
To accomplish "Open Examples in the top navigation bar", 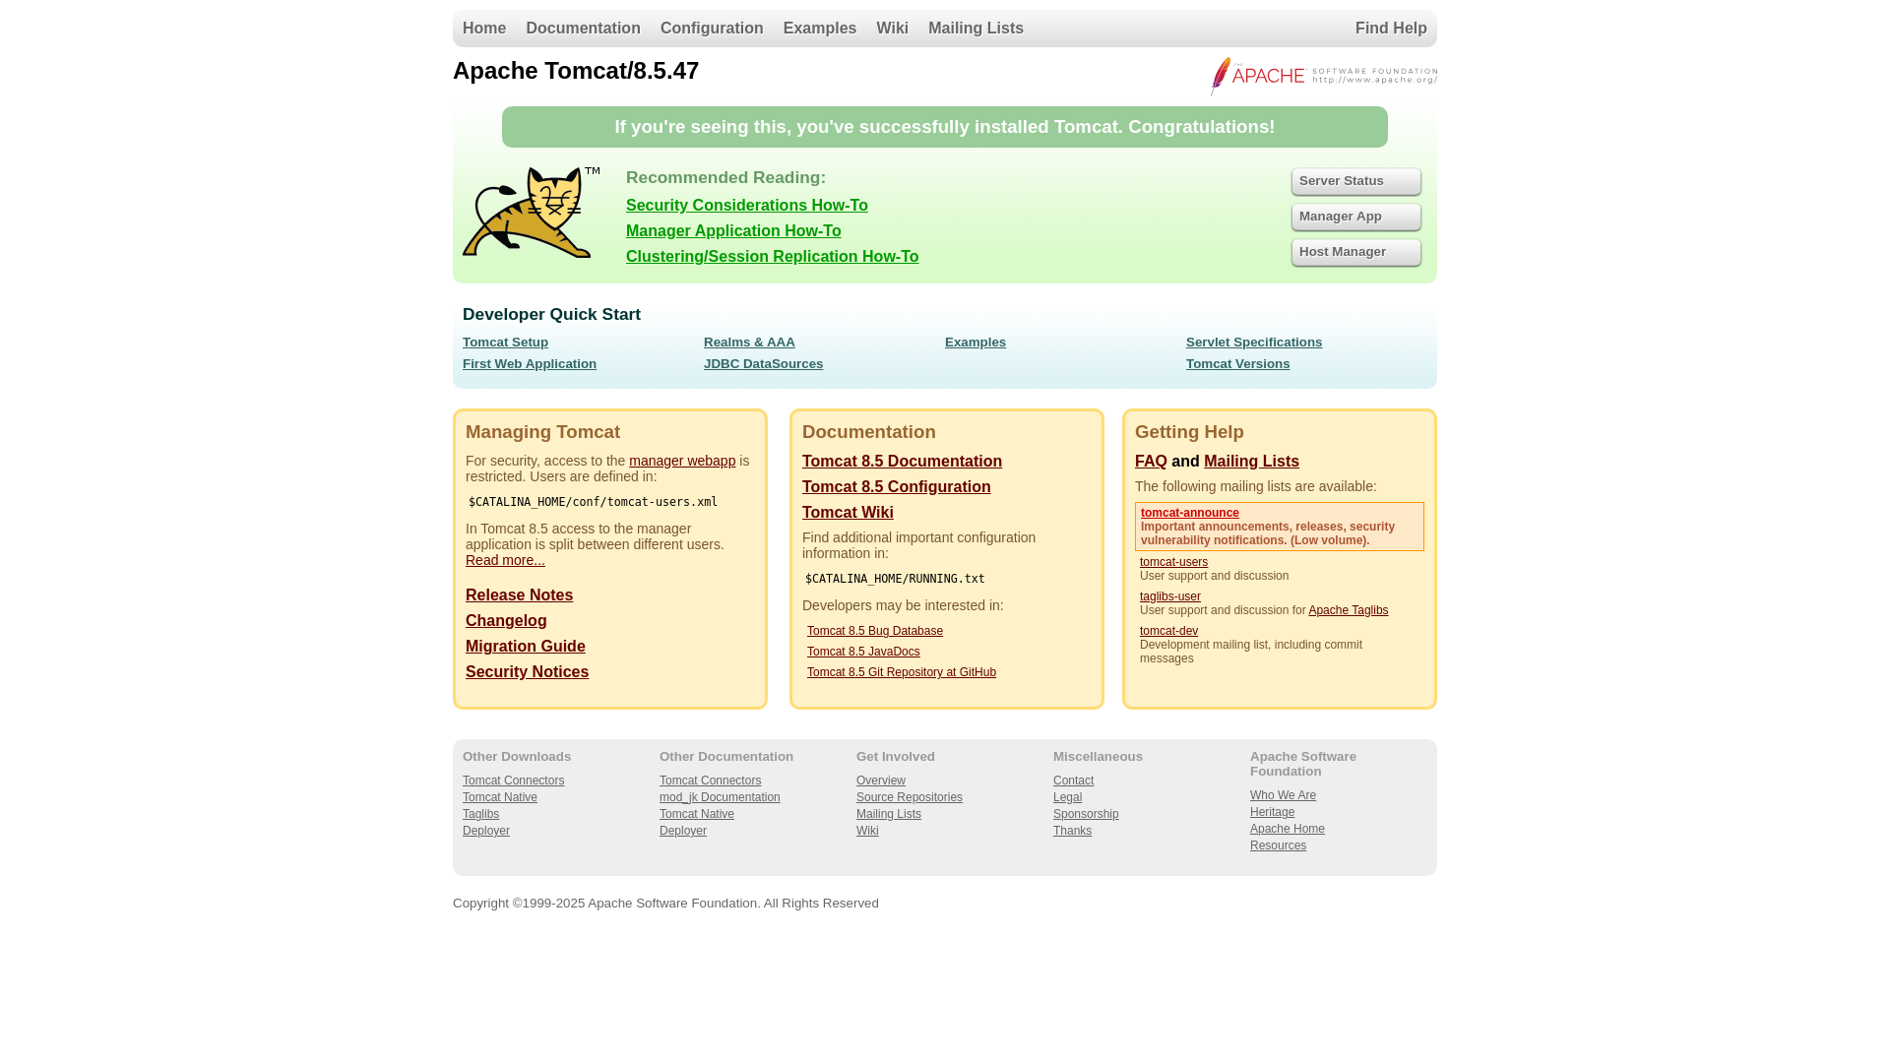I will [x=820, y=29].
